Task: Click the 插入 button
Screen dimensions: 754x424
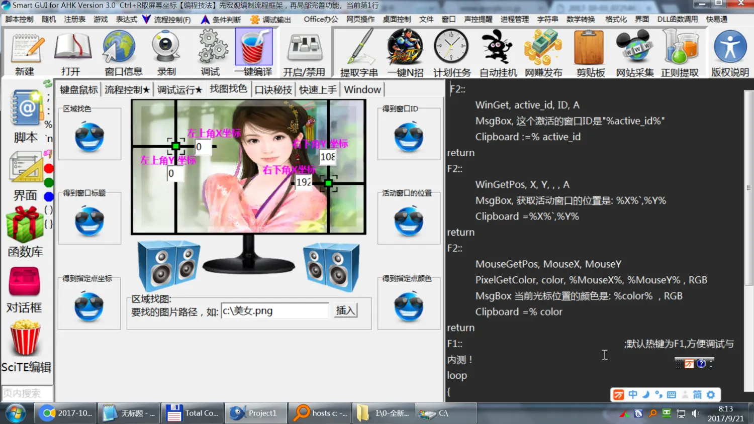Action: pyautogui.click(x=345, y=310)
